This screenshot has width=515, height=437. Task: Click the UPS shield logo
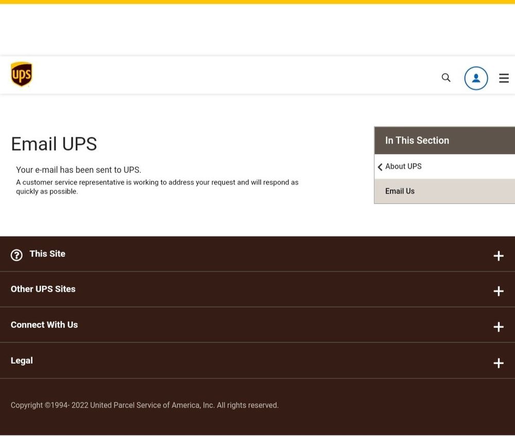coord(22,75)
